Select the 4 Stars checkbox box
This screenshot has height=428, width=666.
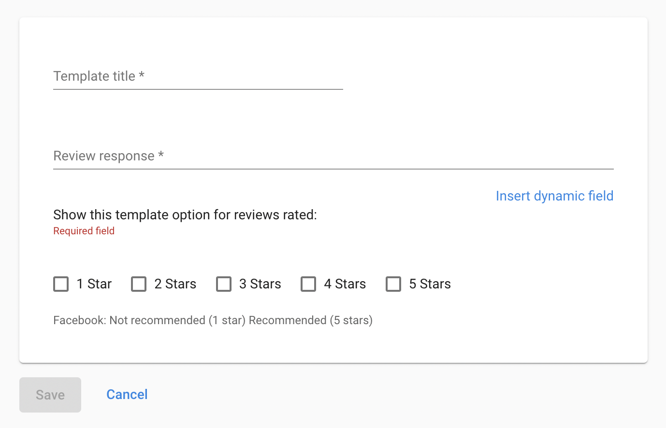[x=308, y=284]
